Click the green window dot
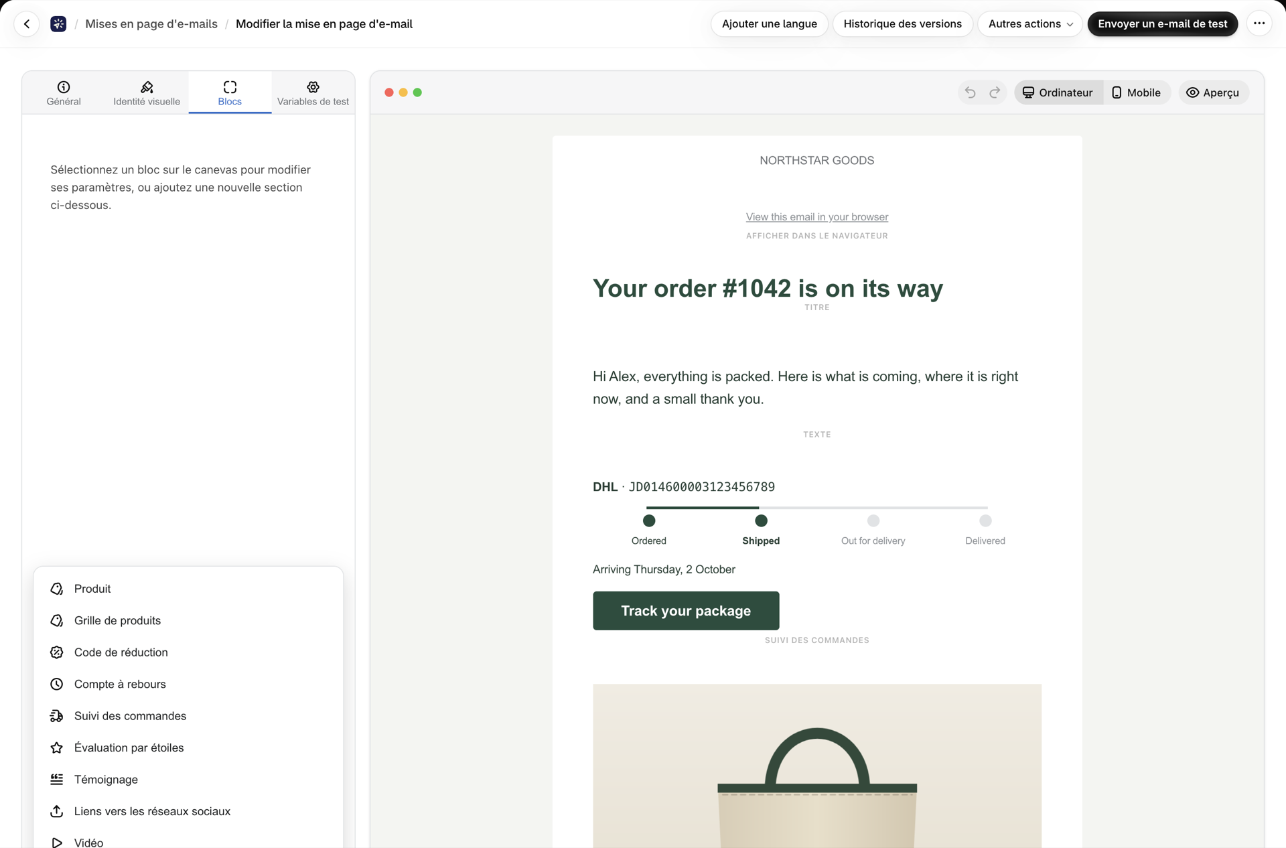Image resolution: width=1286 pixels, height=848 pixels. 417,92
